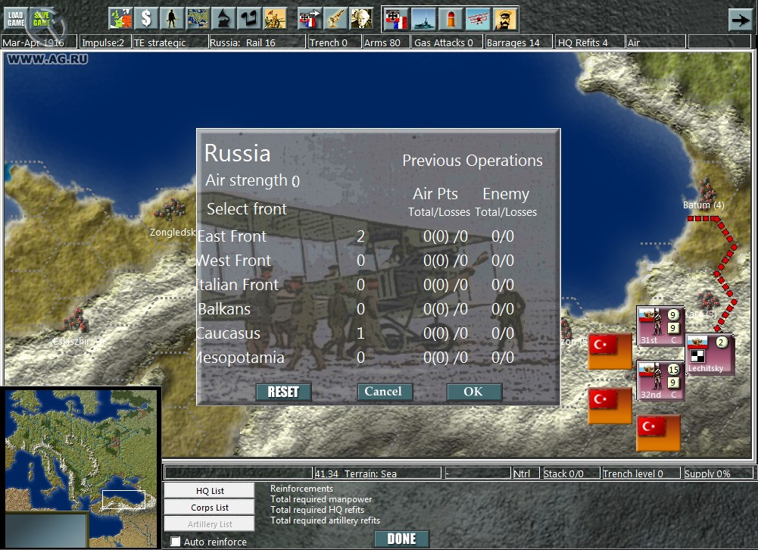Select the Lechitsky HQ unit counter
Image resolution: width=758 pixels, height=550 pixels.
coord(710,355)
